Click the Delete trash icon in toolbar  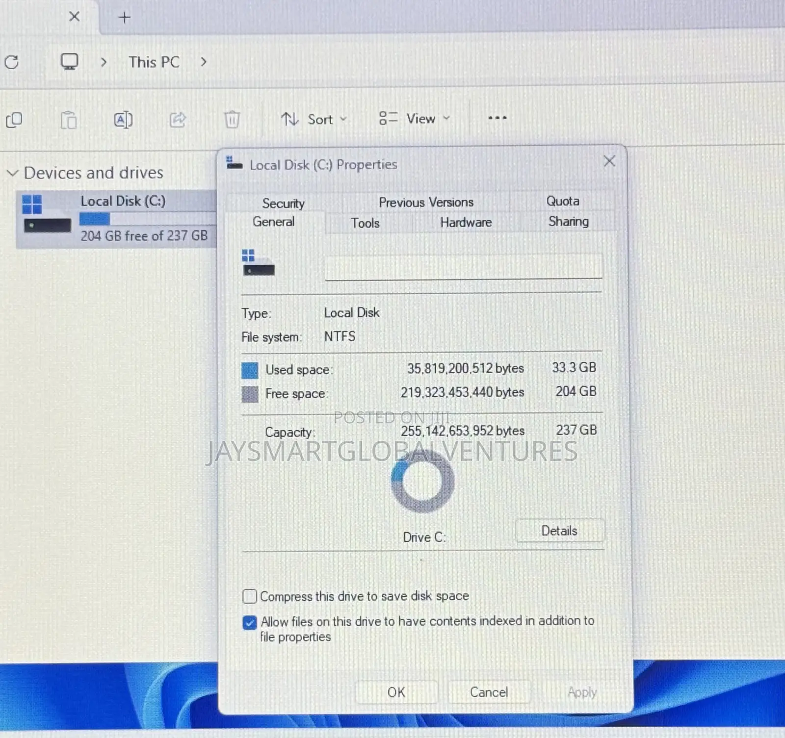tap(232, 119)
